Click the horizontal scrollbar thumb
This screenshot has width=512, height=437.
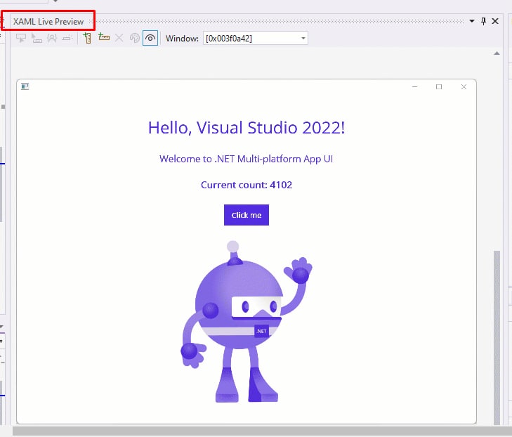coord(261,431)
